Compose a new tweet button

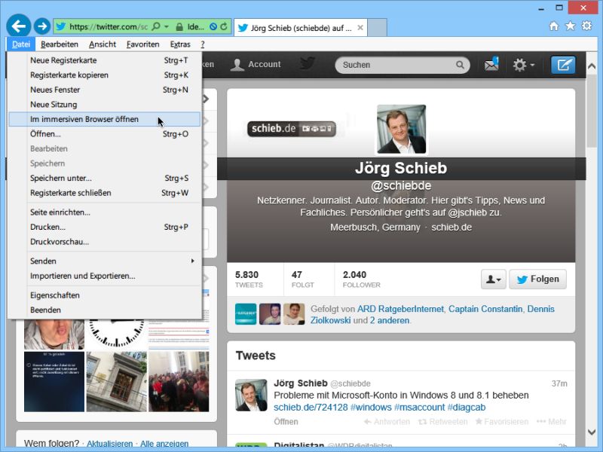563,65
